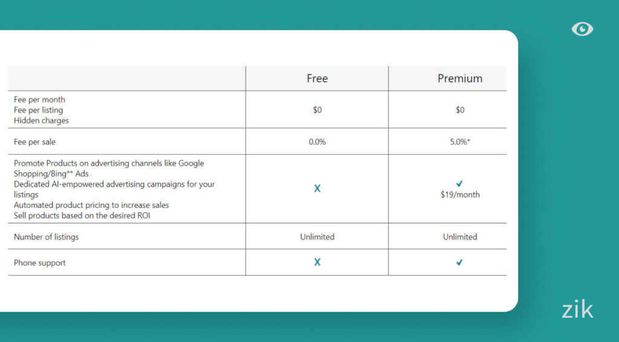Click Unlimited in the Premium column
Screen dimensions: 619x342
tap(460, 237)
